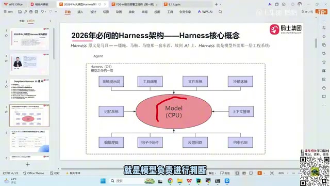This screenshot has height=186, width=330.
Task: Select slide 2 thumbnail with presenter photo
Action: tap(29, 64)
